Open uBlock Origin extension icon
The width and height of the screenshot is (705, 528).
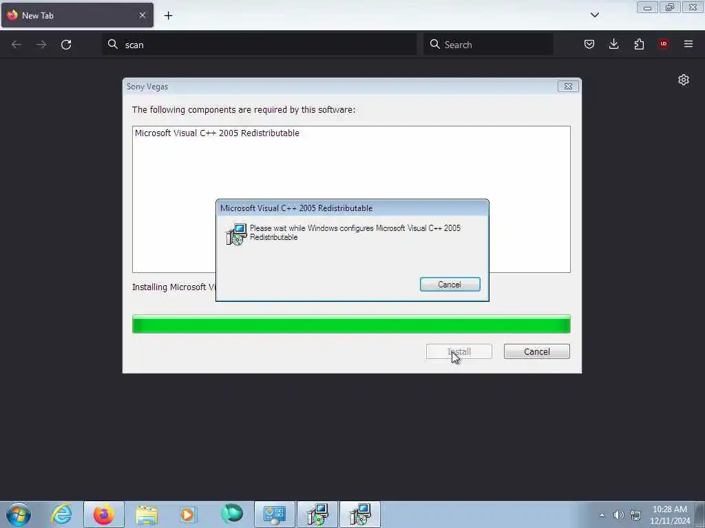[663, 44]
